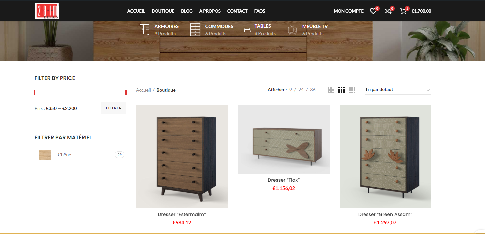This screenshot has width=485, height=234.
Task: Open the Boutique menu item
Action: tap(163, 11)
